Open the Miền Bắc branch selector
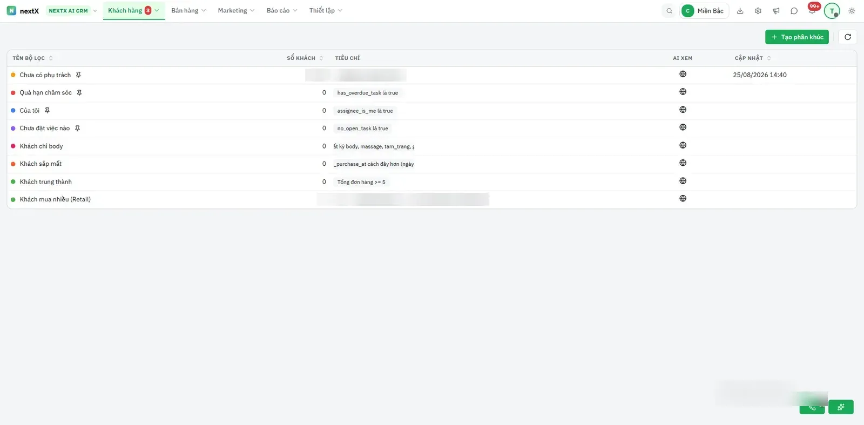 click(705, 11)
